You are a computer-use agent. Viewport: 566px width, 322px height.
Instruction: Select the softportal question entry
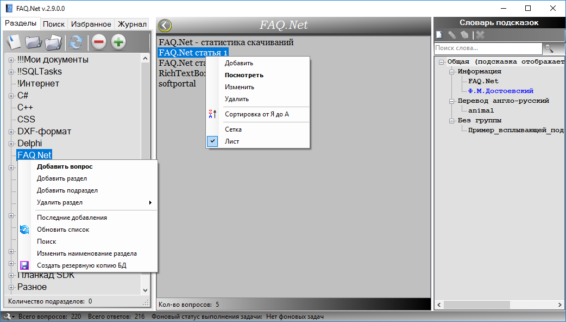177,83
